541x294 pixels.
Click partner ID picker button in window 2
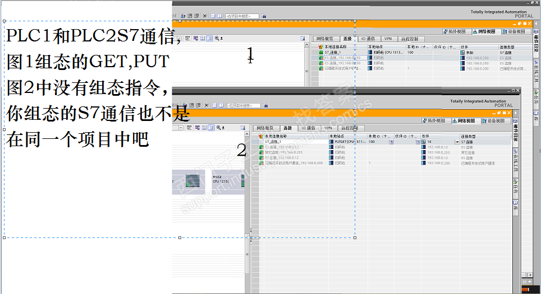[x=418, y=142]
